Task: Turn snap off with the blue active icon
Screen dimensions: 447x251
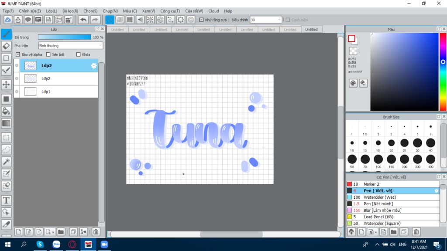Action: tap(110, 20)
